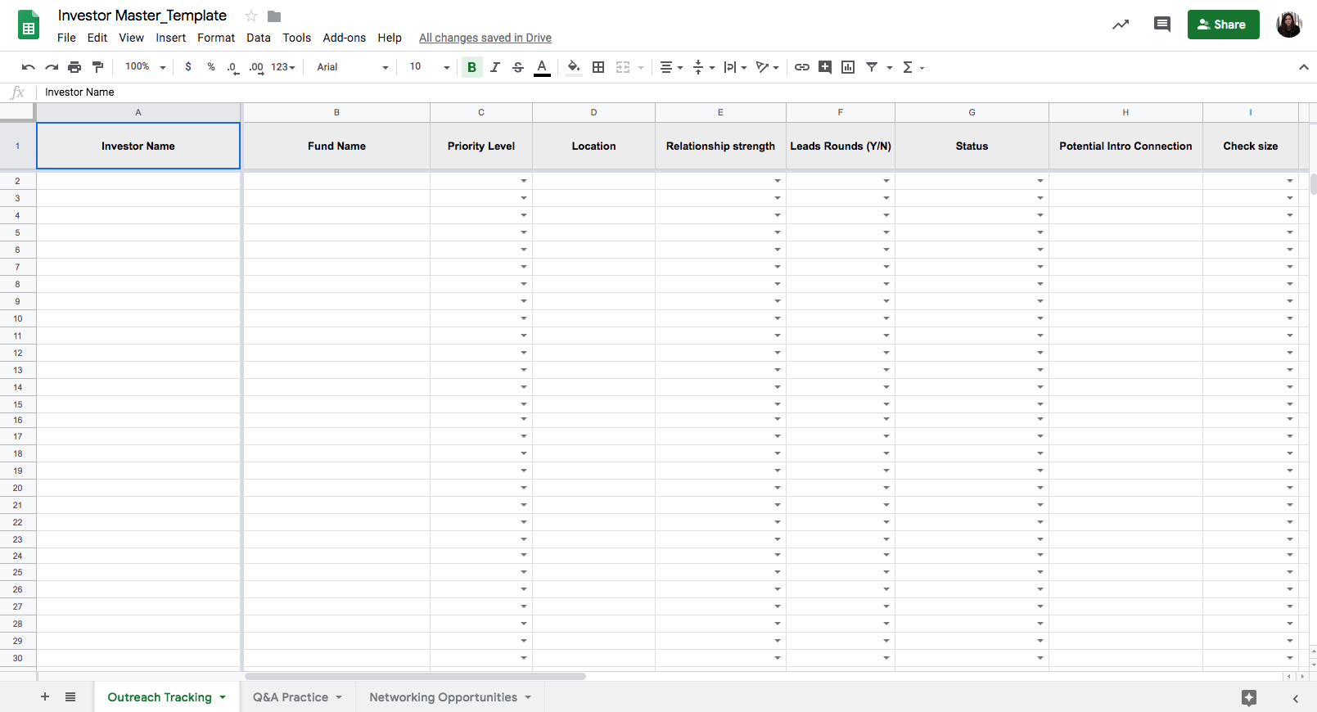Click the Insert comment icon
This screenshot has width=1317, height=712.
[825, 67]
